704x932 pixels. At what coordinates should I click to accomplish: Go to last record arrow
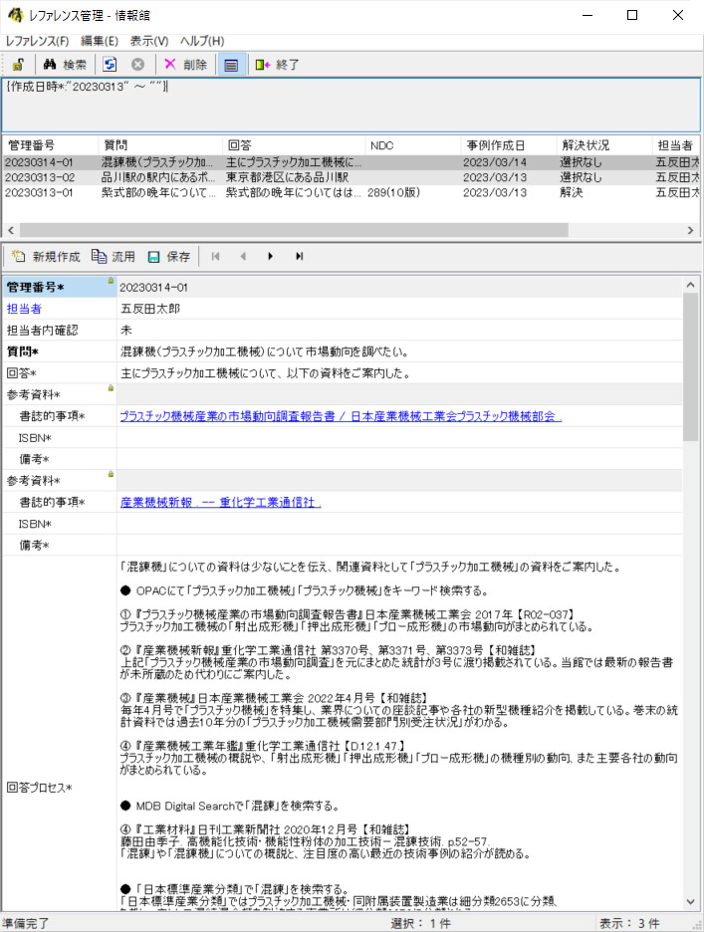pyautogui.click(x=299, y=256)
